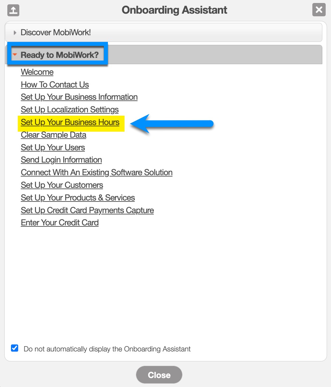This screenshot has height=387, width=331.
Task: Open Set Up Your Users link
Action: pos(53,148)
